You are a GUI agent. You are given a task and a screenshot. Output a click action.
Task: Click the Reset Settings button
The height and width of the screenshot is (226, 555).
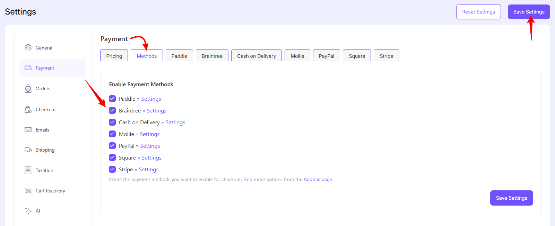click(478, 12)
